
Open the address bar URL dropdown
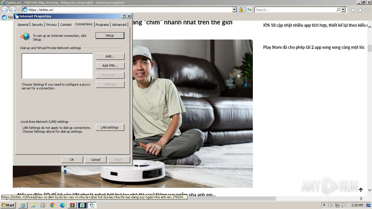[x=235, y=10]
